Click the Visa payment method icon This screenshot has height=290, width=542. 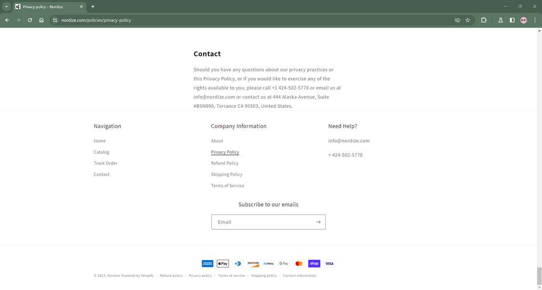tap(329, 264)
